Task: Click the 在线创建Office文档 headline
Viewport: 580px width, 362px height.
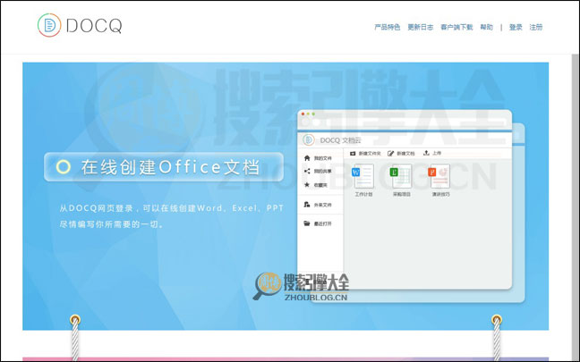Action: pos(170,167)
